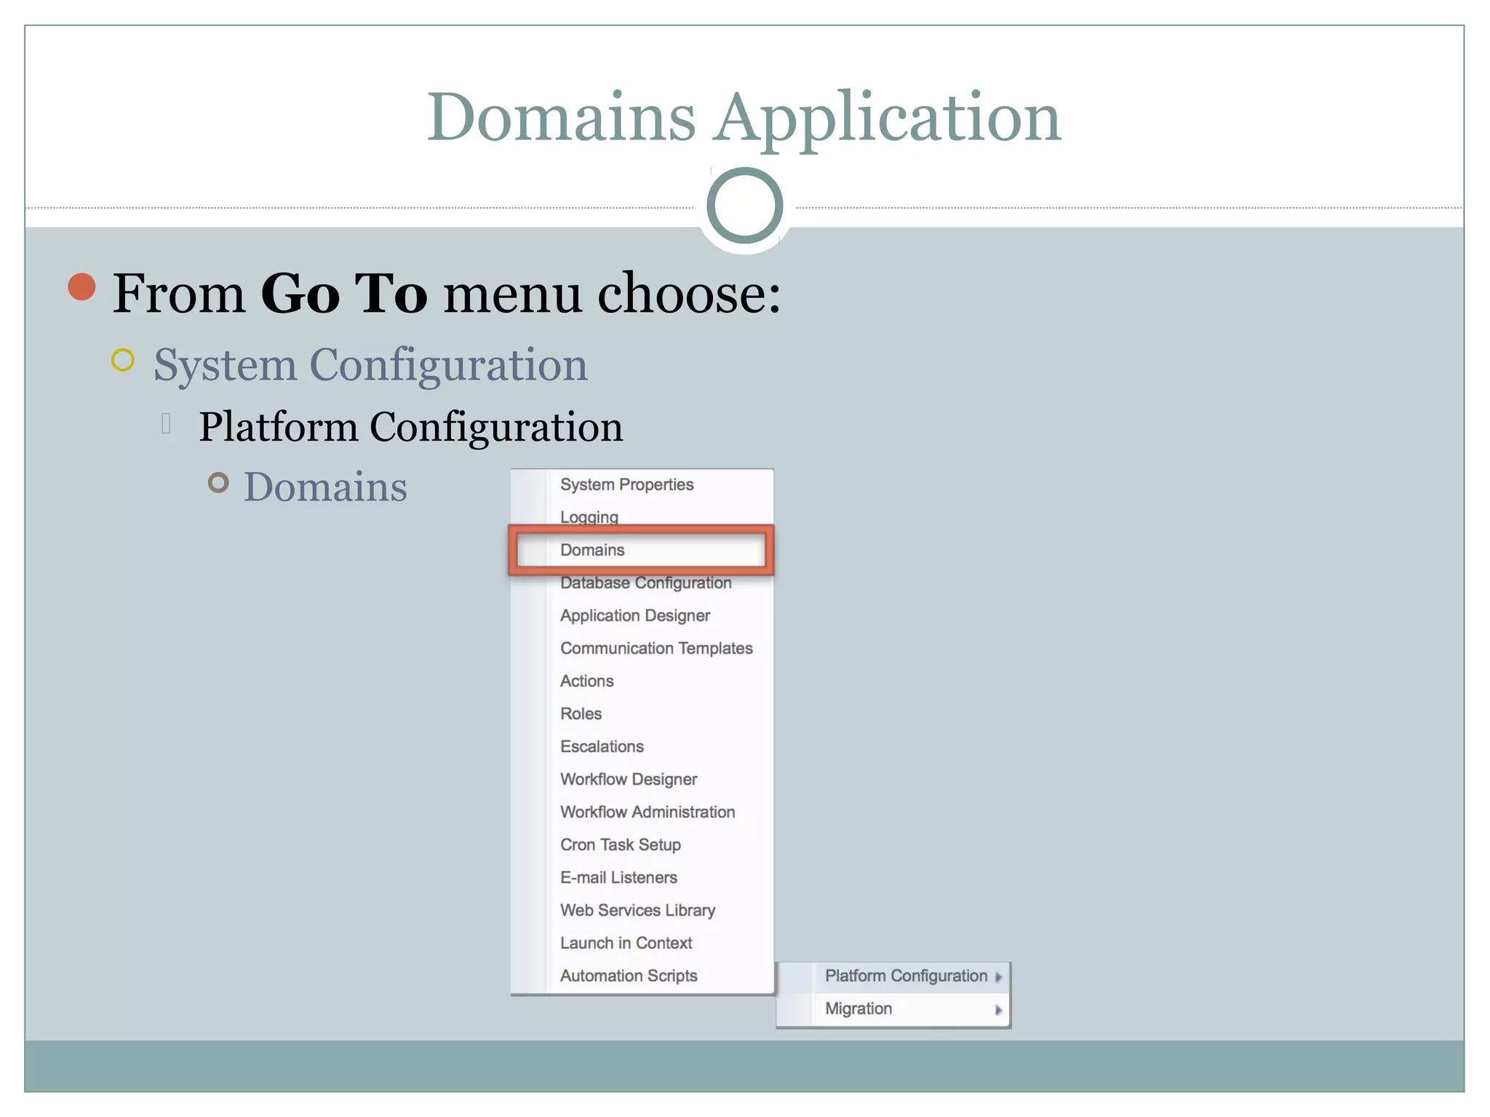1490x1117 pixels.
Task: Open System Properties menu entry
Action: [626, 485]
